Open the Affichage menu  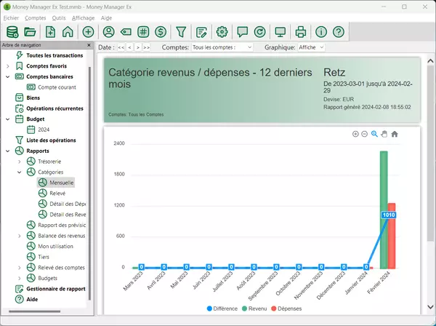82,17
